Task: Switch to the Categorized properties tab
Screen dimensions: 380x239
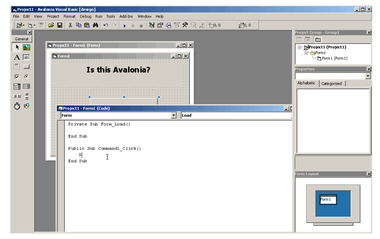Action: 332,84
